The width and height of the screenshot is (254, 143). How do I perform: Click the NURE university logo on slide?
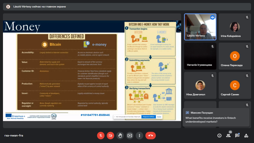coord(54,117)
